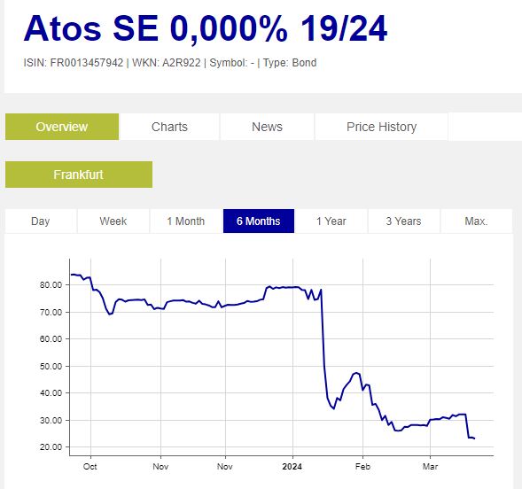Image resolution: width=522 pixels, height=489 pixels.
Task: Switch to the Charts tab
Action: pos(169,127)
